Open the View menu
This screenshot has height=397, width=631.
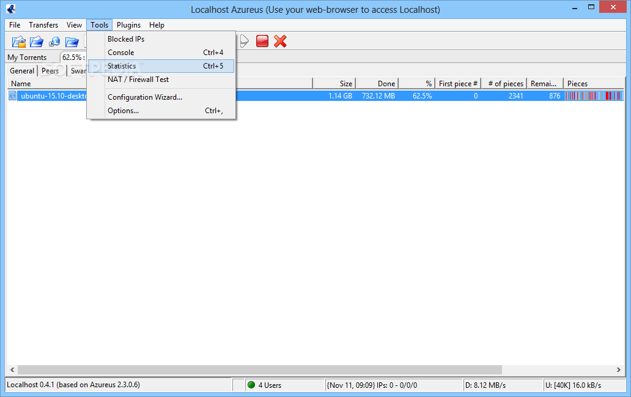74,25
